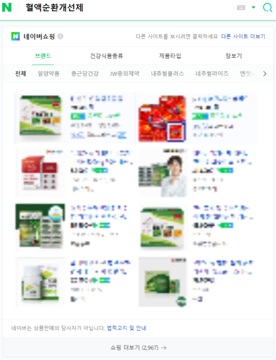
Task: Select the 일양약품 brand filter
Action: (x=48, y=74)
